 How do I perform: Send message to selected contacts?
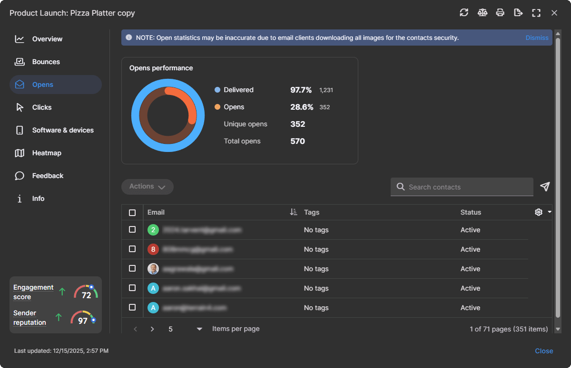coord(545,187)
